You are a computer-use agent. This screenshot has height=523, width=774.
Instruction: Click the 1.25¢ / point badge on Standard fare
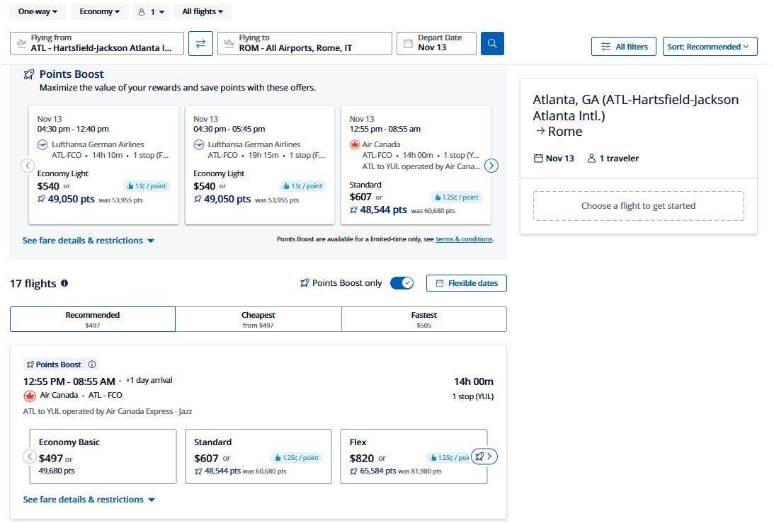296,458
